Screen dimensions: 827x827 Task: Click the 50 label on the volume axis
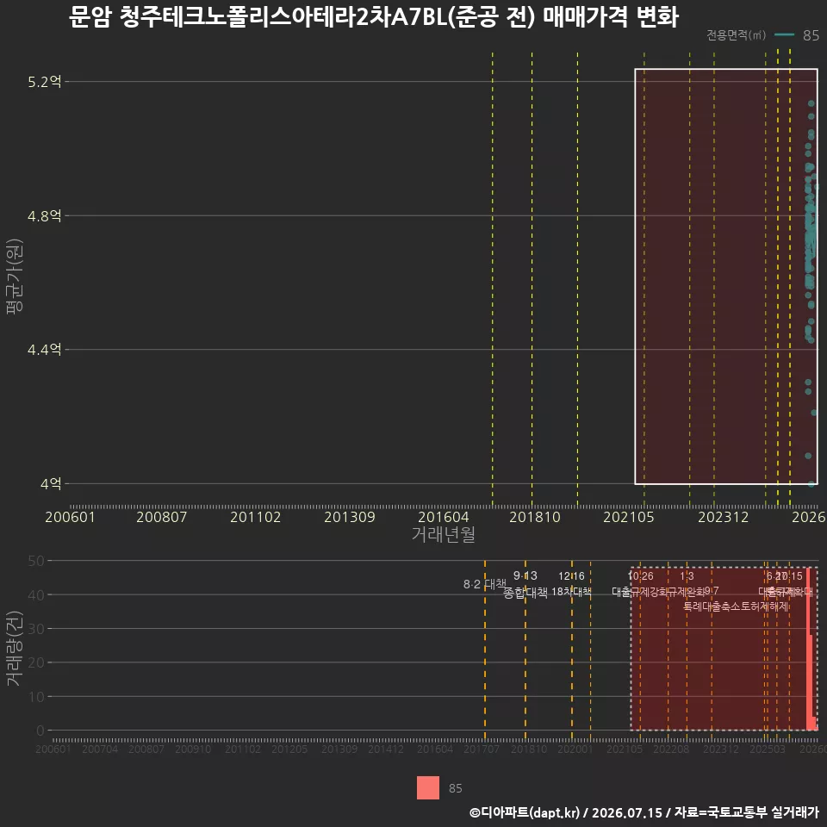36,561
